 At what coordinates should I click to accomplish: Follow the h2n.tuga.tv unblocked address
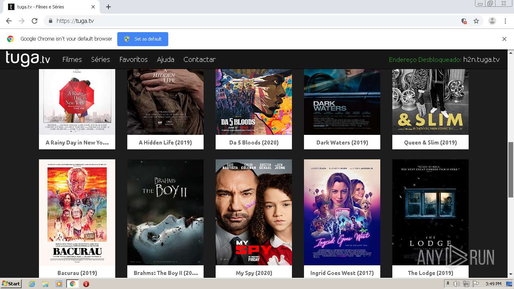481,59
